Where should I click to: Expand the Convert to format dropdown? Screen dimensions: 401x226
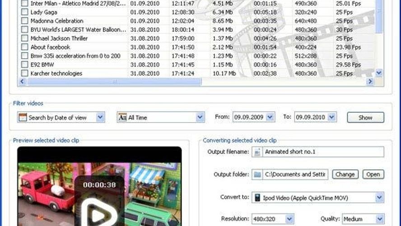coord(379,198)
